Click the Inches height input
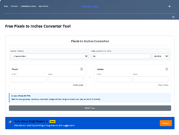This screenshot has height=135, width=179. tap(150, 79)
